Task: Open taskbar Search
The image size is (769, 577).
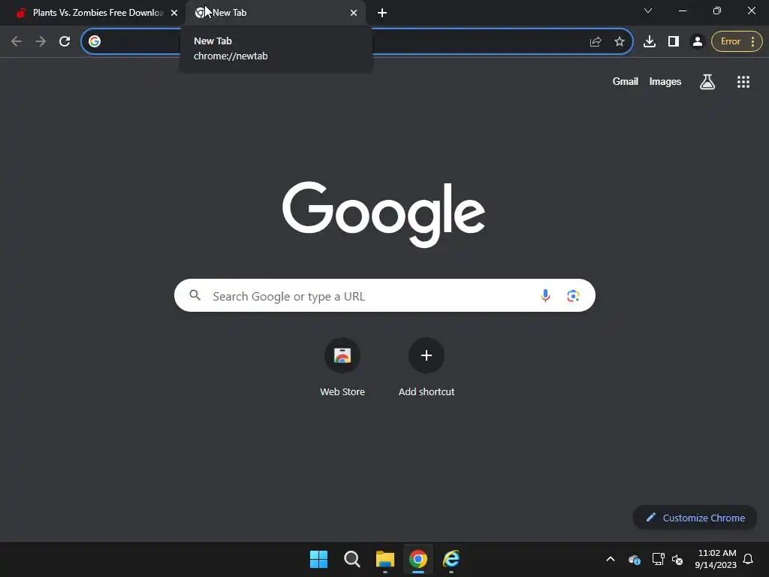Action: [351, 559]
